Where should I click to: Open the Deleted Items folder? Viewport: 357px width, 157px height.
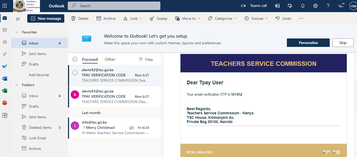coord(40,127)
